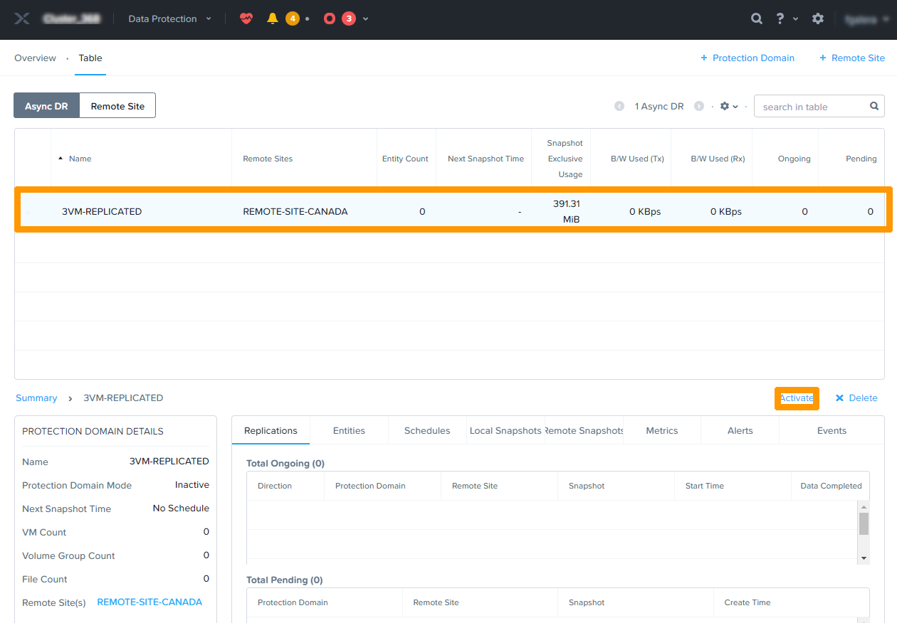This screenshot has height=623, width=897.
Task: Click inside the search in table field
Action: coord(812,106)
